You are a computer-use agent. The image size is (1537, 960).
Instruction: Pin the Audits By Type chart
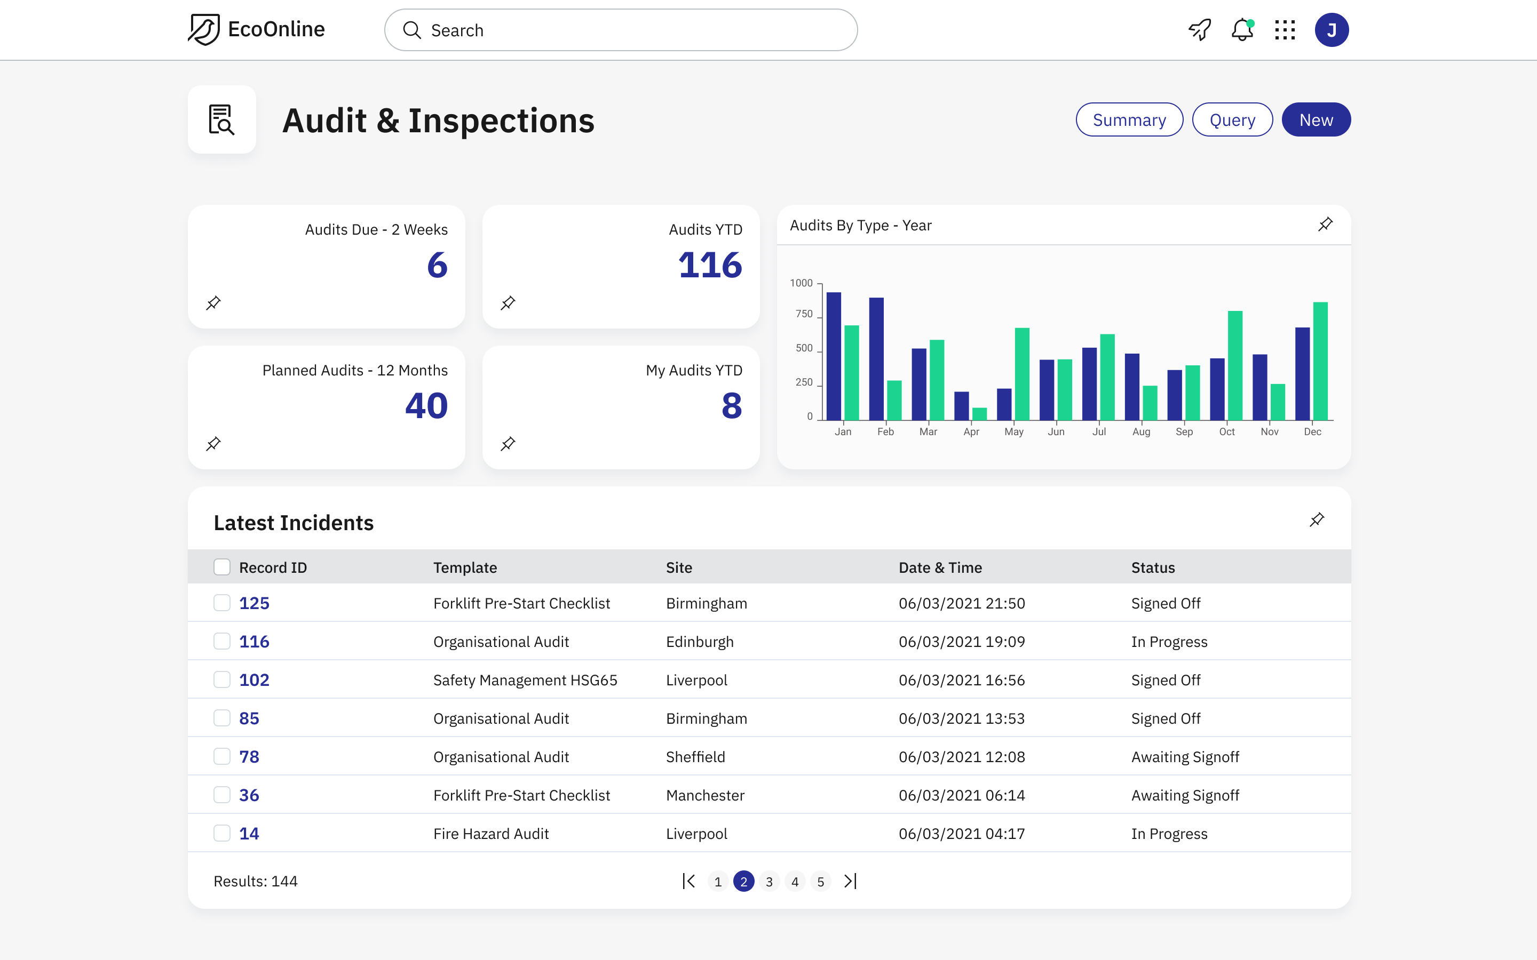coord(1325,225)
